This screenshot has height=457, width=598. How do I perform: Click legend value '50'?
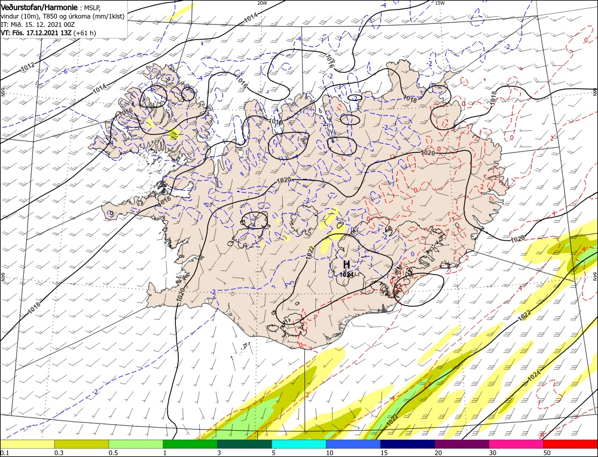pos(547,453)
